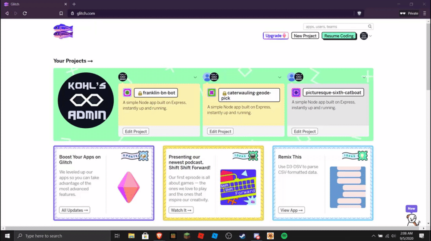Open the user avatar in the header

(364, 36)
